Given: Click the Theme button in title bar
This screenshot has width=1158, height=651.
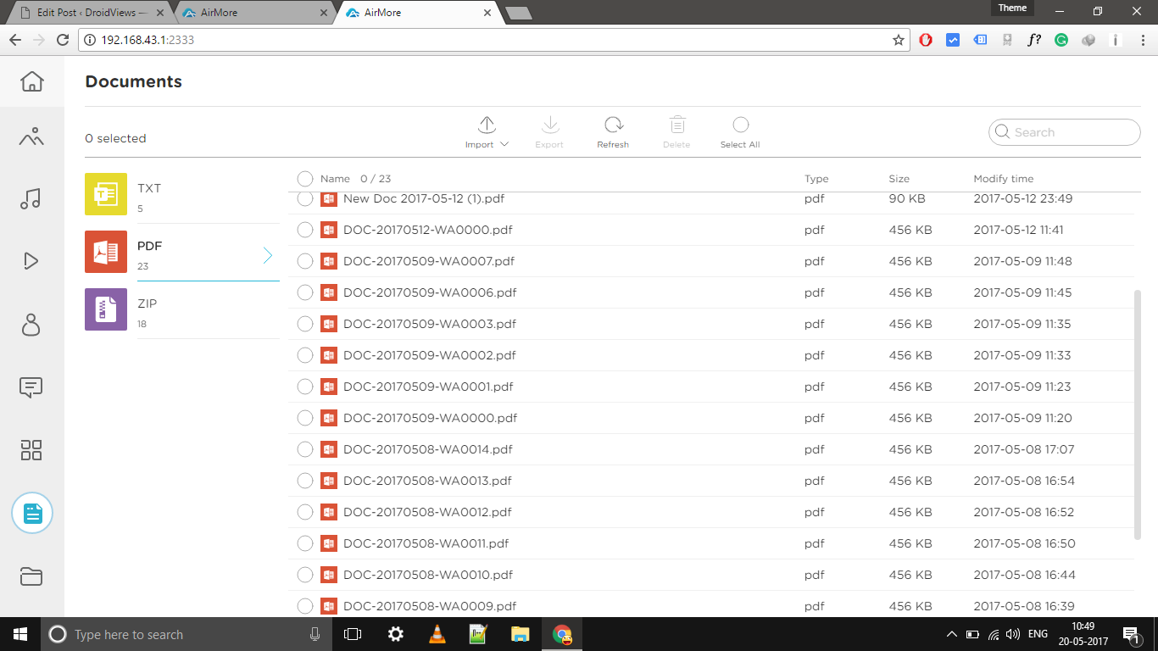Looking at the screenshot, I should [x=1012, y=8].
